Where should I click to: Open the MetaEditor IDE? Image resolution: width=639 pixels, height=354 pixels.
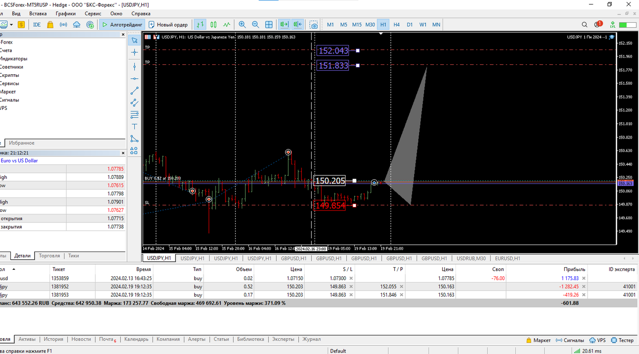click(37, 24)
